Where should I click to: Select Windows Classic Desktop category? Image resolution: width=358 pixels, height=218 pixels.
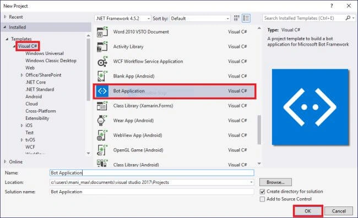(x=51, y=60)
